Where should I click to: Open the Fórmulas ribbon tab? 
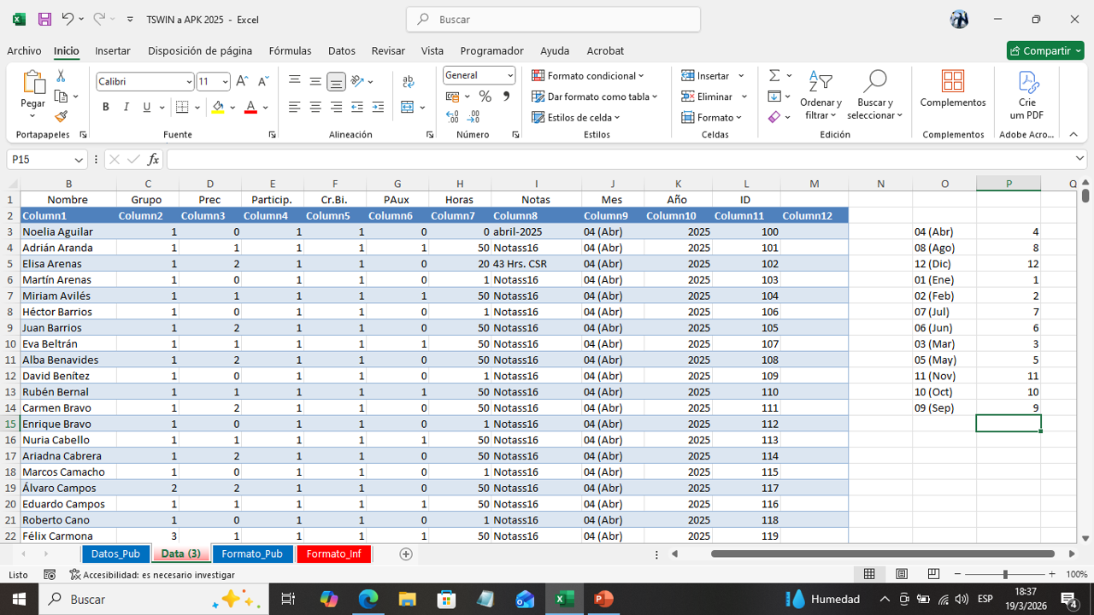coord(290,50)
